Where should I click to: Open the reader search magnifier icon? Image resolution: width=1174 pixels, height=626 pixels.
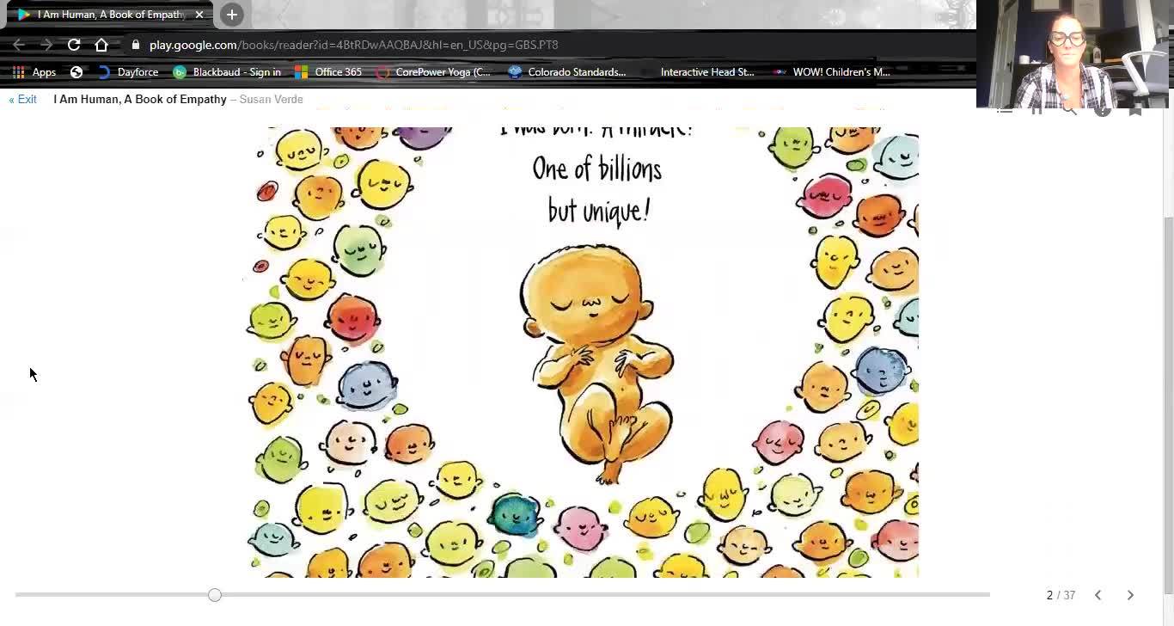coord(1069,110)
